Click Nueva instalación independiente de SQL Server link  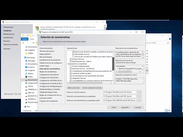point(68,28)
